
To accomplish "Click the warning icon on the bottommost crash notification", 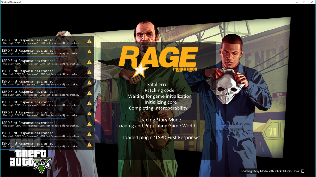I will click(89, 145).
